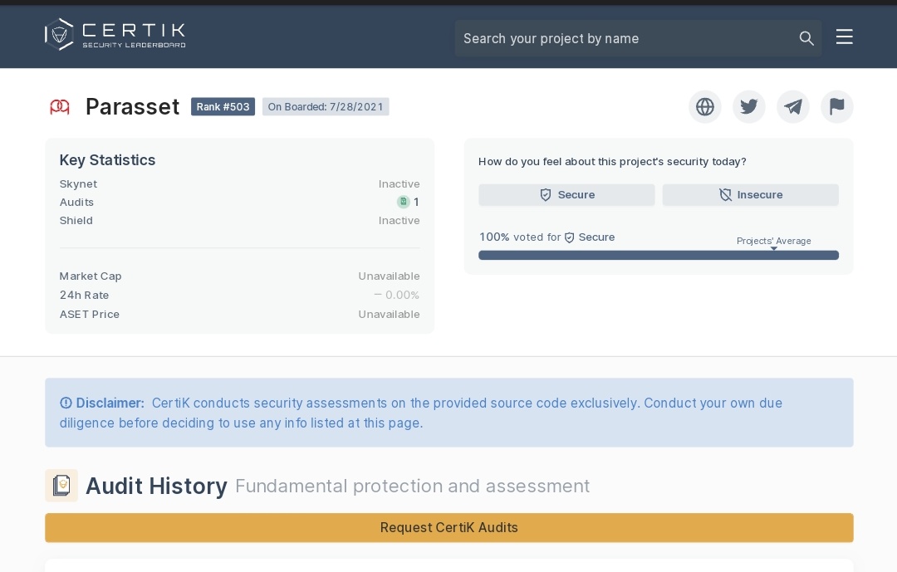Click the shield icon beside 'voted for Secure'
The image size is (897, 572).
coord(569,237)
